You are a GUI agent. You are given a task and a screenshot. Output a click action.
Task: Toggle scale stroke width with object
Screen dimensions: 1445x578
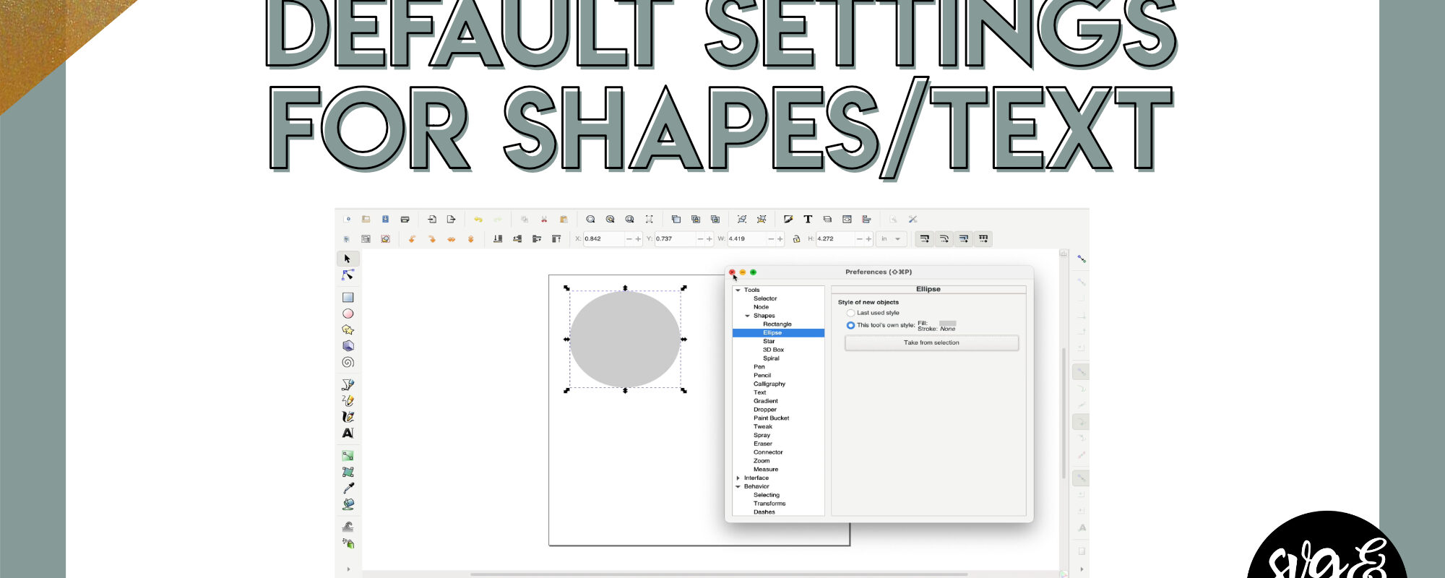924,238
